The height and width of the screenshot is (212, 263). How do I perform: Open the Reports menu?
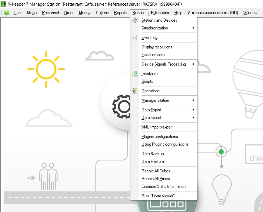(121, 13)
